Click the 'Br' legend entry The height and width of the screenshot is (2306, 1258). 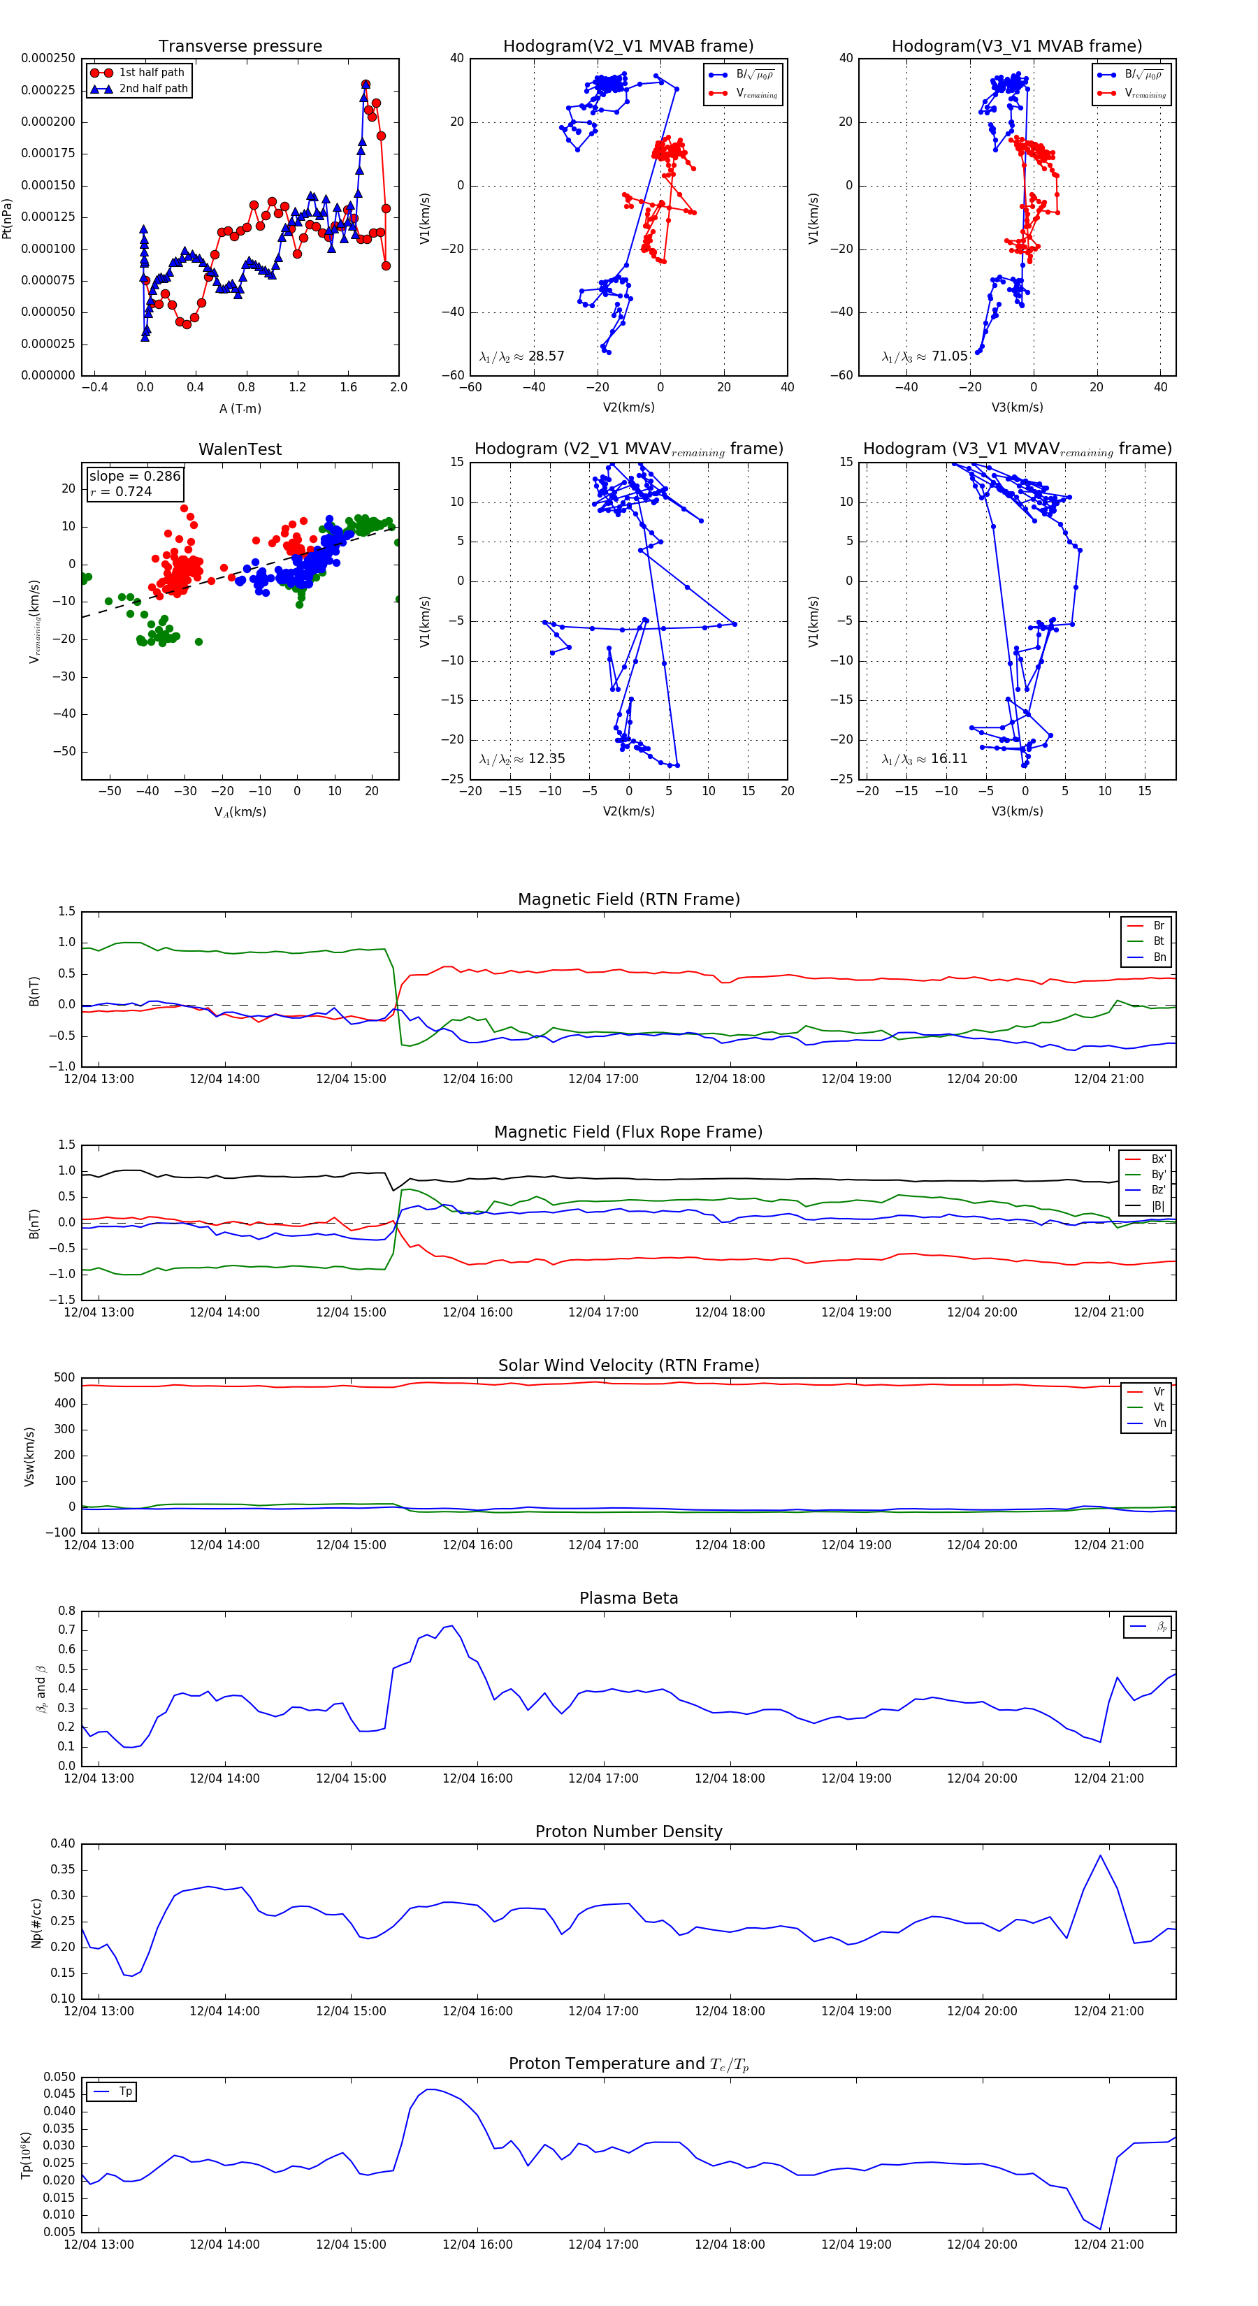click(x=1147, y=926)
